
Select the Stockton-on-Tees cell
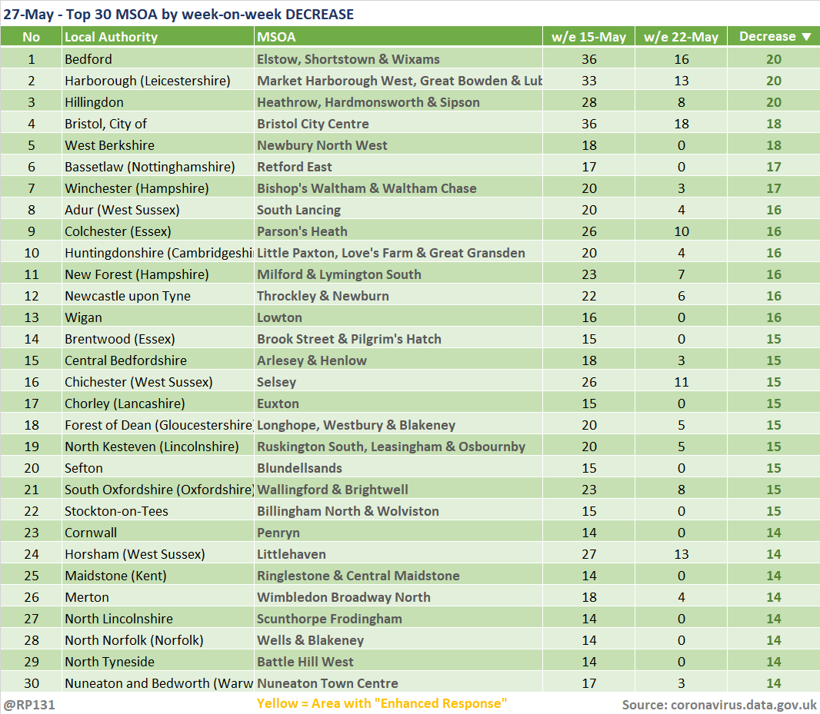point(158,510)
